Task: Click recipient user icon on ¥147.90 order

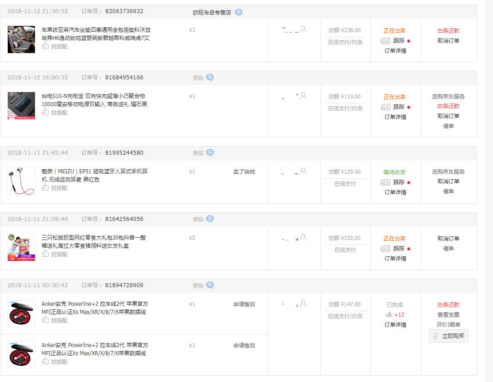Action: pos(304,304)
